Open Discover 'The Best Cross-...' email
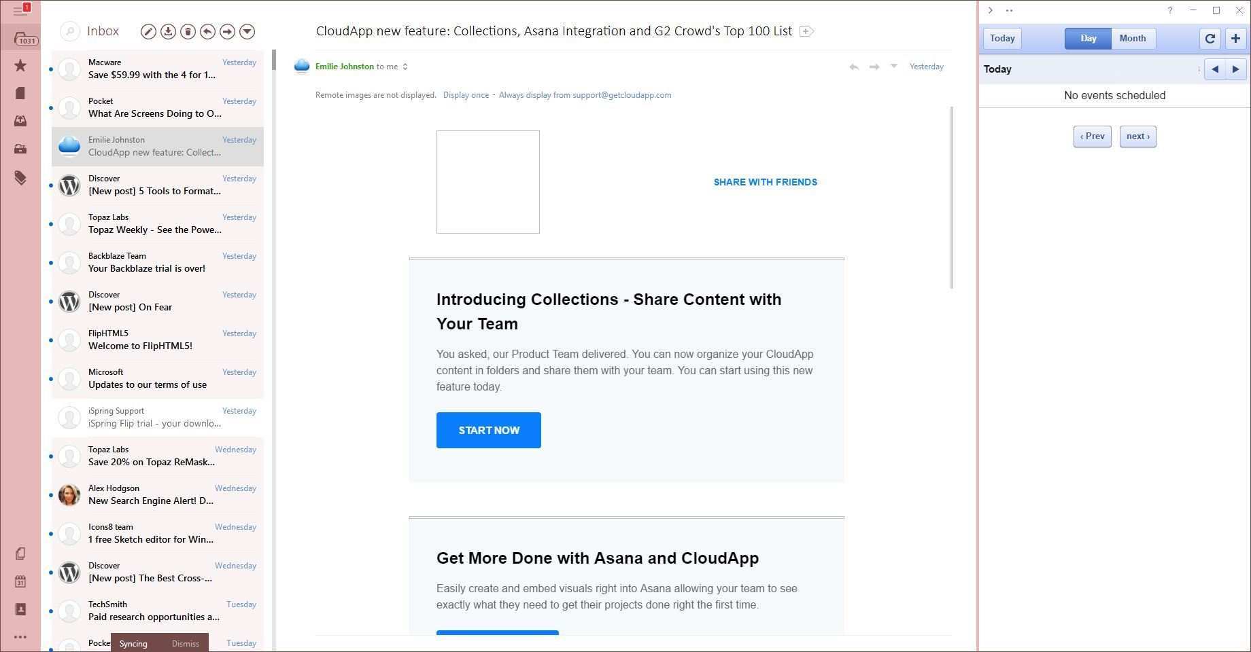The image size is (1251, 652). tap(158, 572)
